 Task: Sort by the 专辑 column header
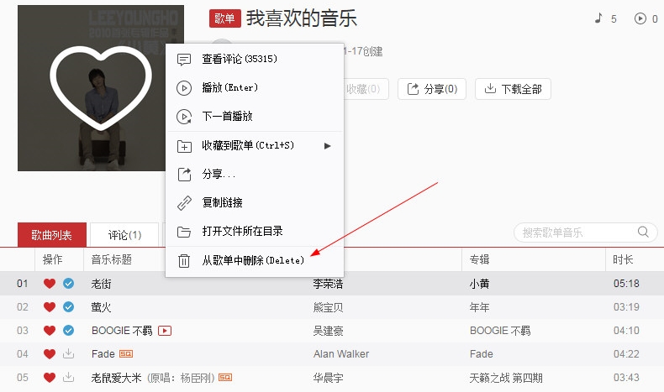pos(479,259)
